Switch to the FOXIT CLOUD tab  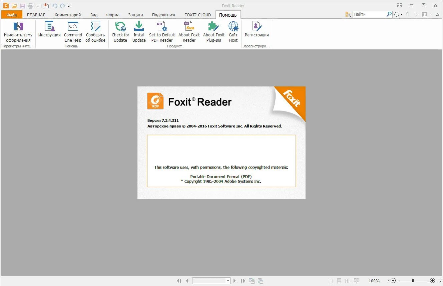(198, 15)
